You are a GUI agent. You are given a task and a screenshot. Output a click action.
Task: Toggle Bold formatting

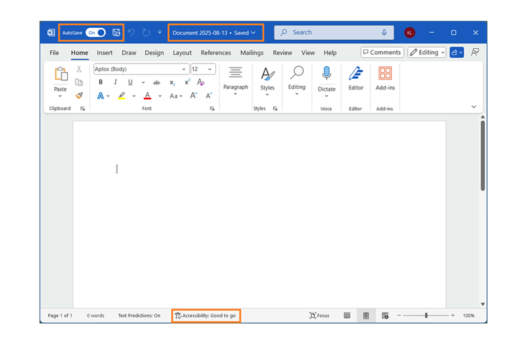coord(101,82)
